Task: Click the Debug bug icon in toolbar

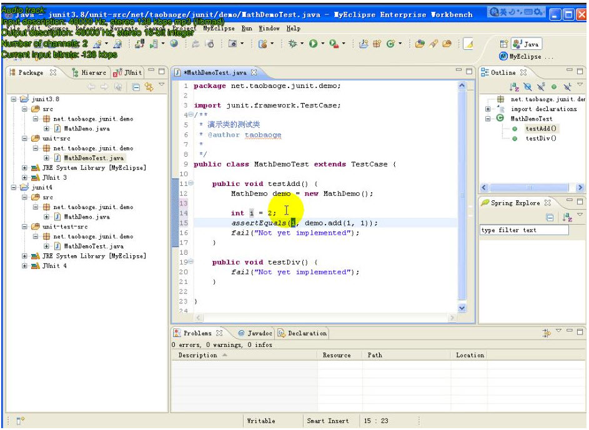Action: pyautogui.click(x=292, y=43)
